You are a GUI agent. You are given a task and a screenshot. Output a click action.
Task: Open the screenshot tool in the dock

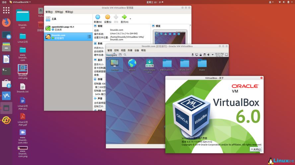tap(6, 35)
